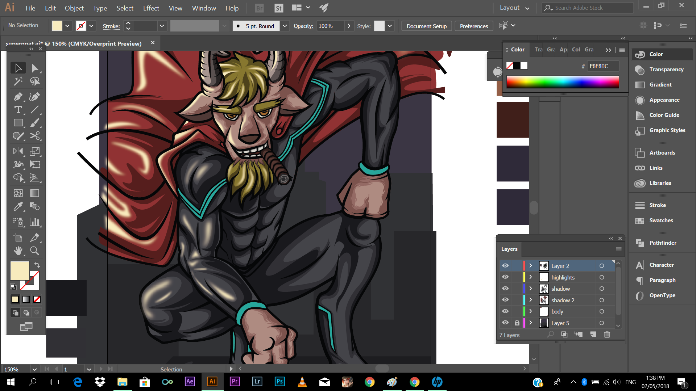Click the hex color value field

[x=602, y=66]
